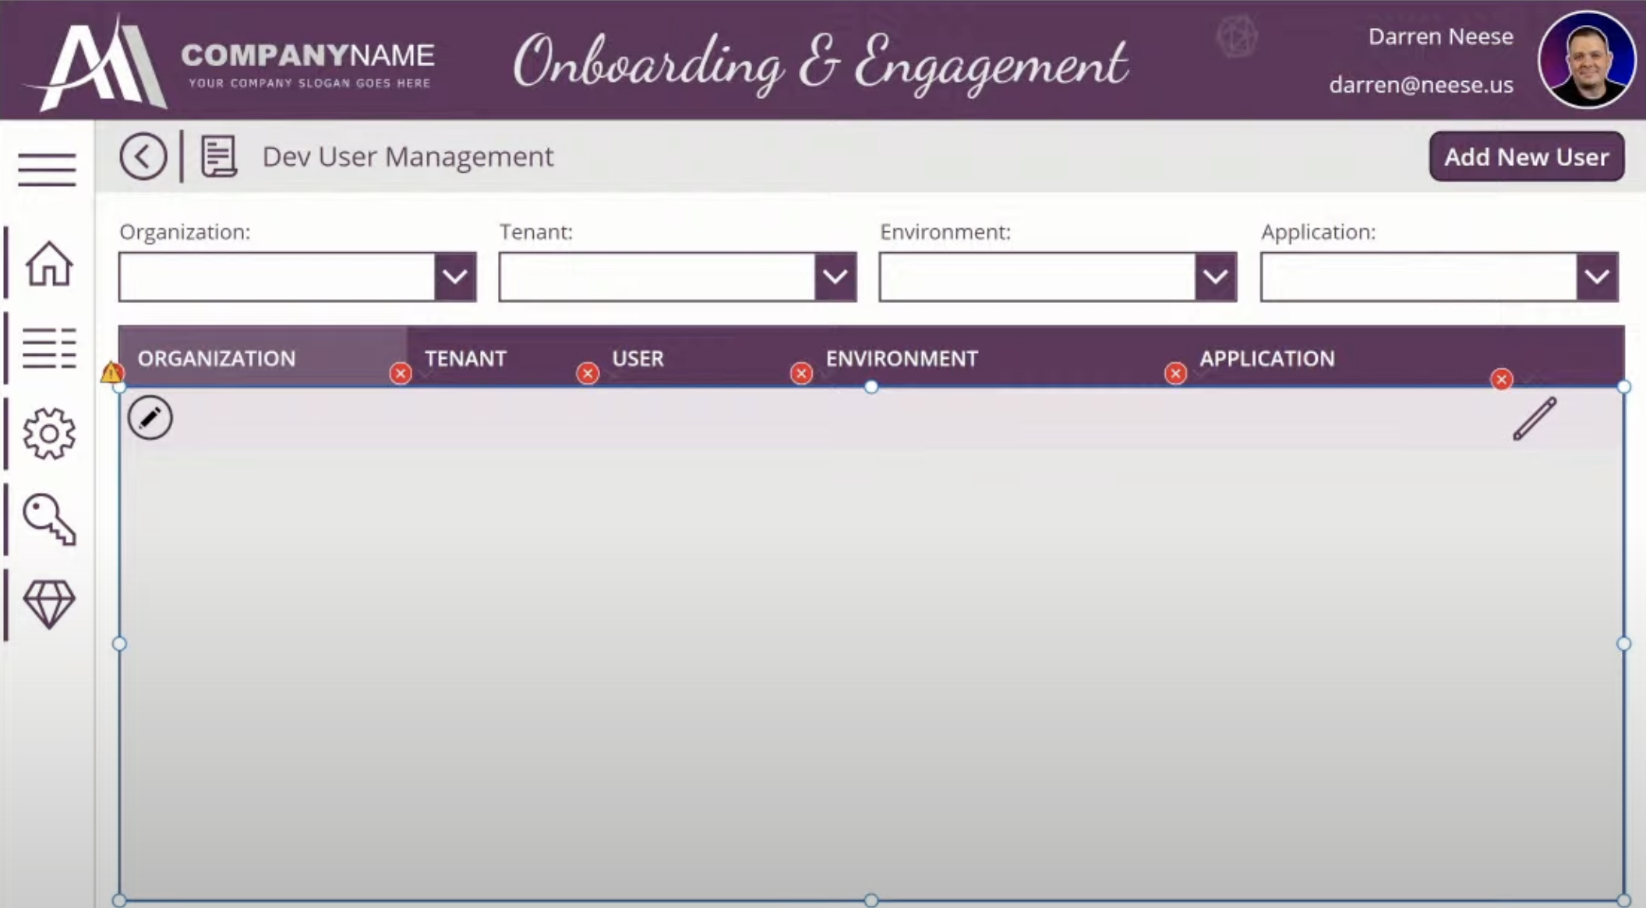Click the pencil icon at row's right
This screenshot has width=1646, height=908.
(x=1534, y=419)
